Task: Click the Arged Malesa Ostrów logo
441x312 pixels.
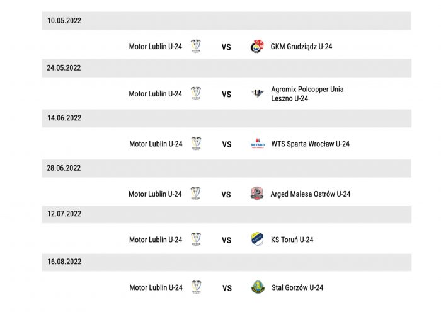Action: click(257, 194)
